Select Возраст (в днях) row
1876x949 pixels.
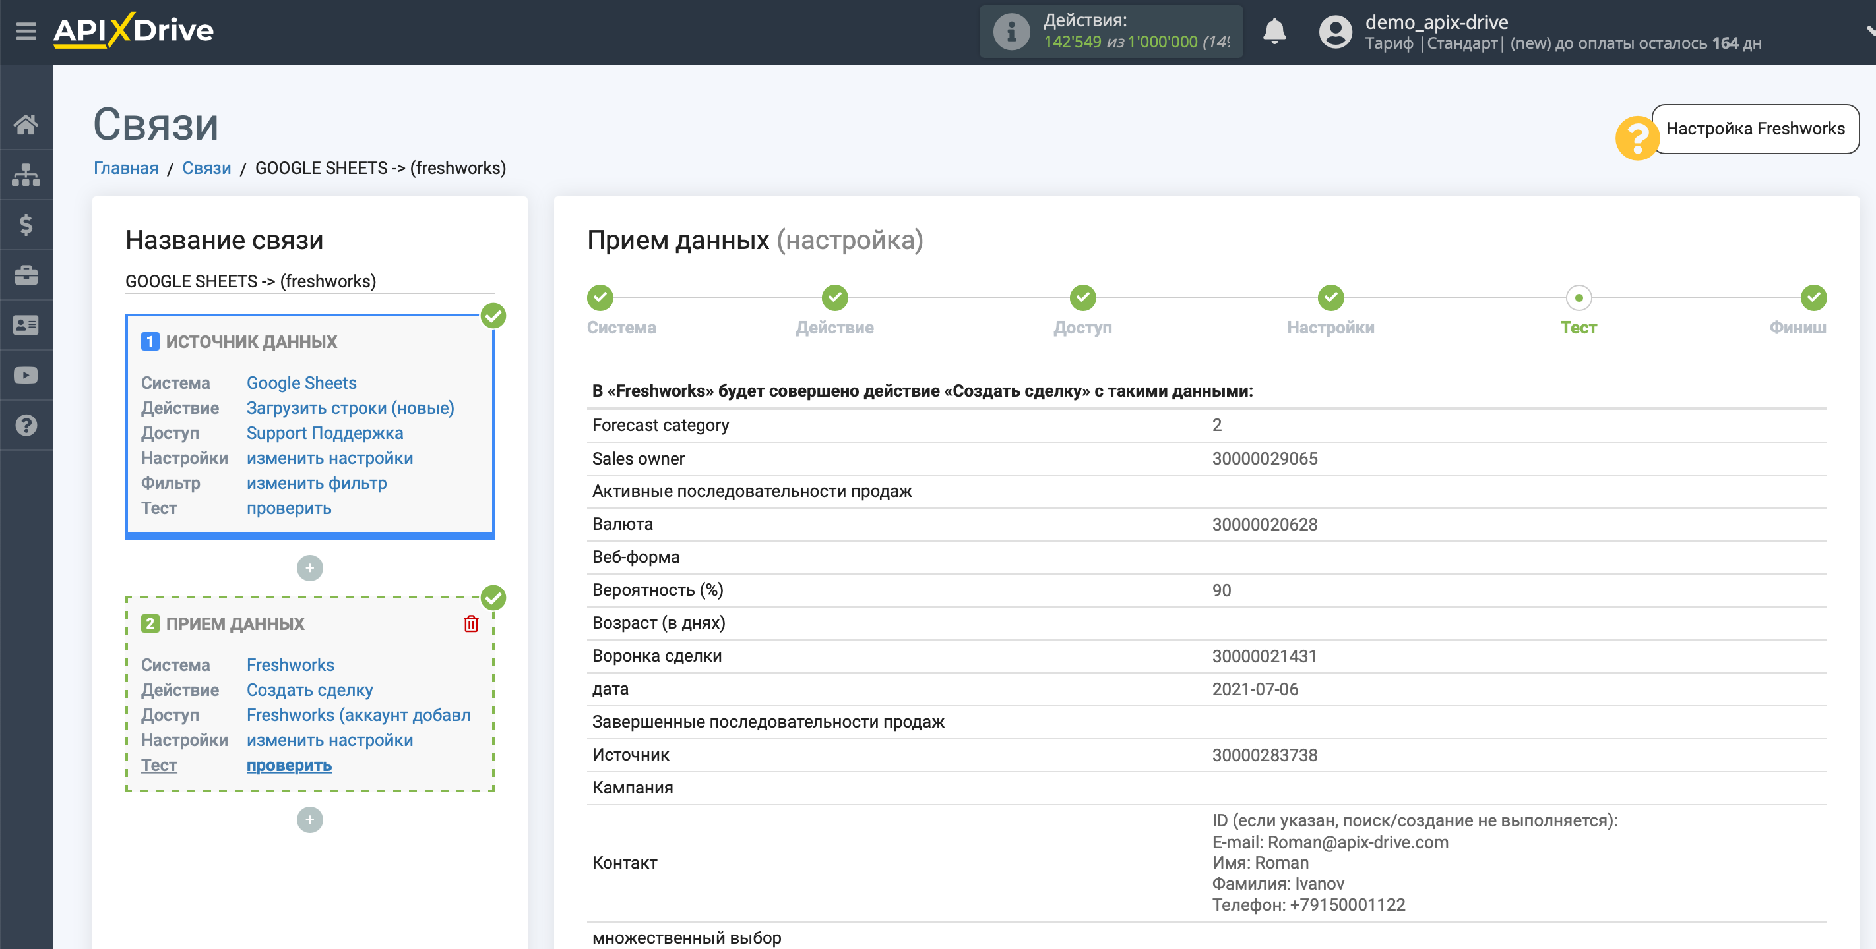pos(1206,623)
